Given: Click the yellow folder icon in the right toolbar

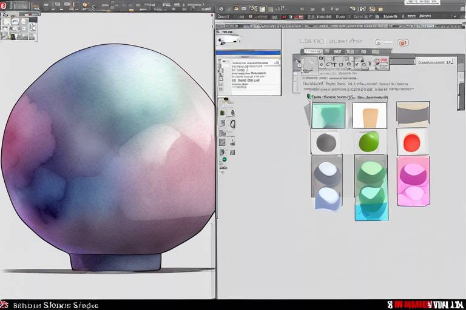Looking at the screenshot, I should 236,8.
